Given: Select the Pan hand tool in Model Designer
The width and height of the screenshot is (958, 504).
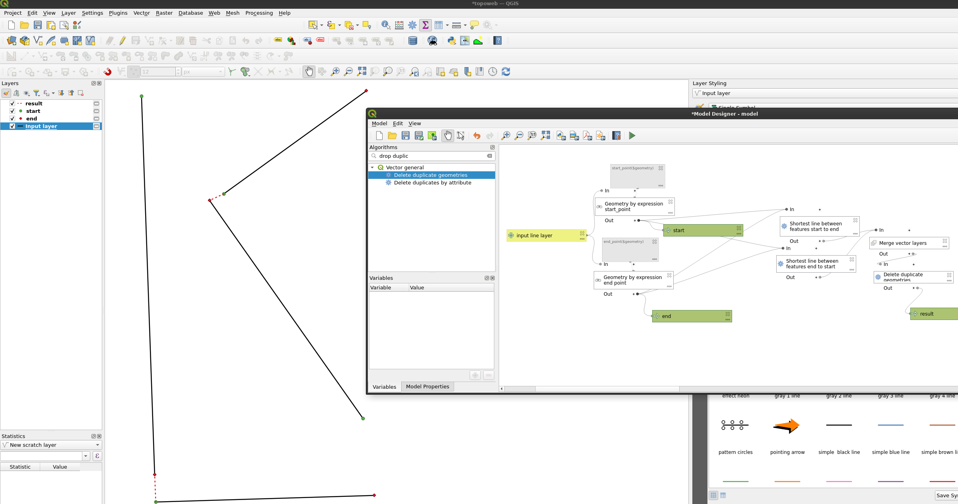Looking at the screenshot, I should point(448,136).
